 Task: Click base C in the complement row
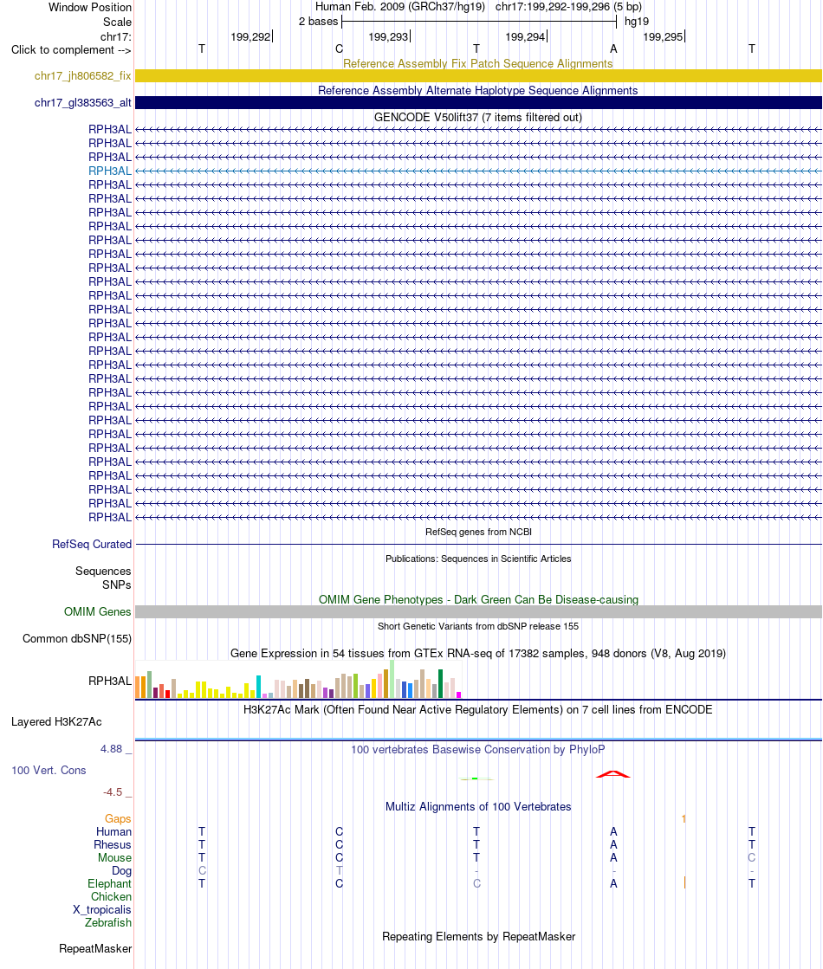(x=339, y=48)
